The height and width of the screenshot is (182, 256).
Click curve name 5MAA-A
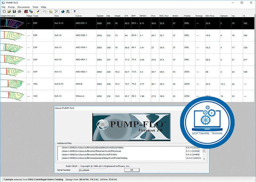[80, 96]
